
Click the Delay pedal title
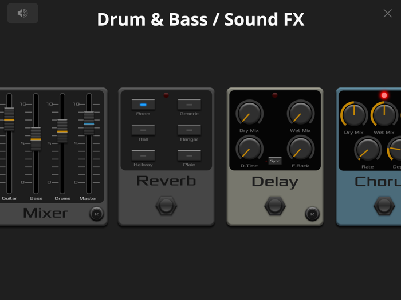click(275, 182)
